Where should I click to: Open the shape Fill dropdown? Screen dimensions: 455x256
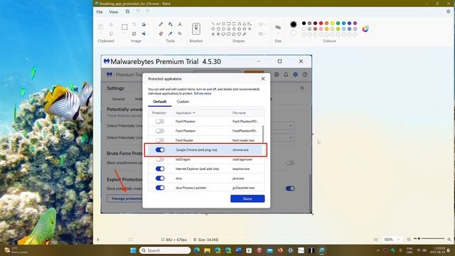pyautogui.click(x=262, y=33)
